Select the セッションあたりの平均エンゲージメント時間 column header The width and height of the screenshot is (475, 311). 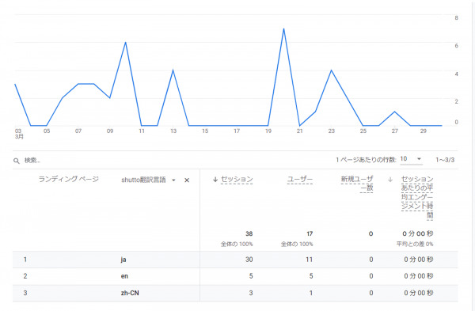(417, 197)
